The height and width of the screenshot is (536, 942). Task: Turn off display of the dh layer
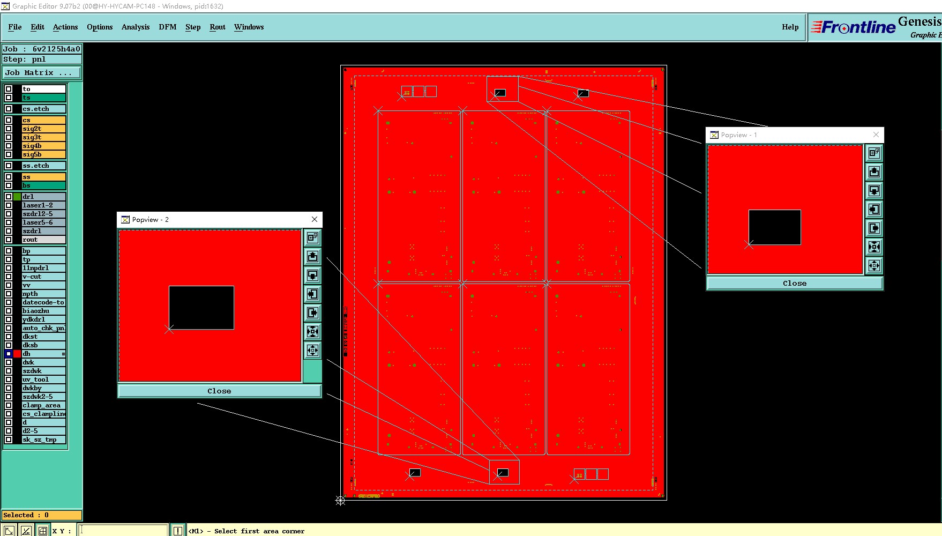point(9,354)
